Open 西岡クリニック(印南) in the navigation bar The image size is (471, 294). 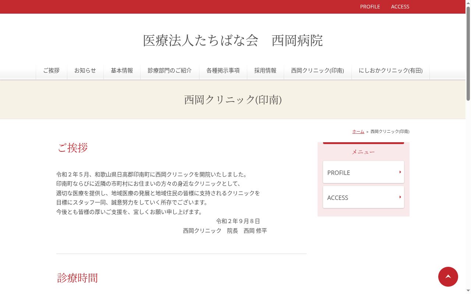click(x=318, y=71)
